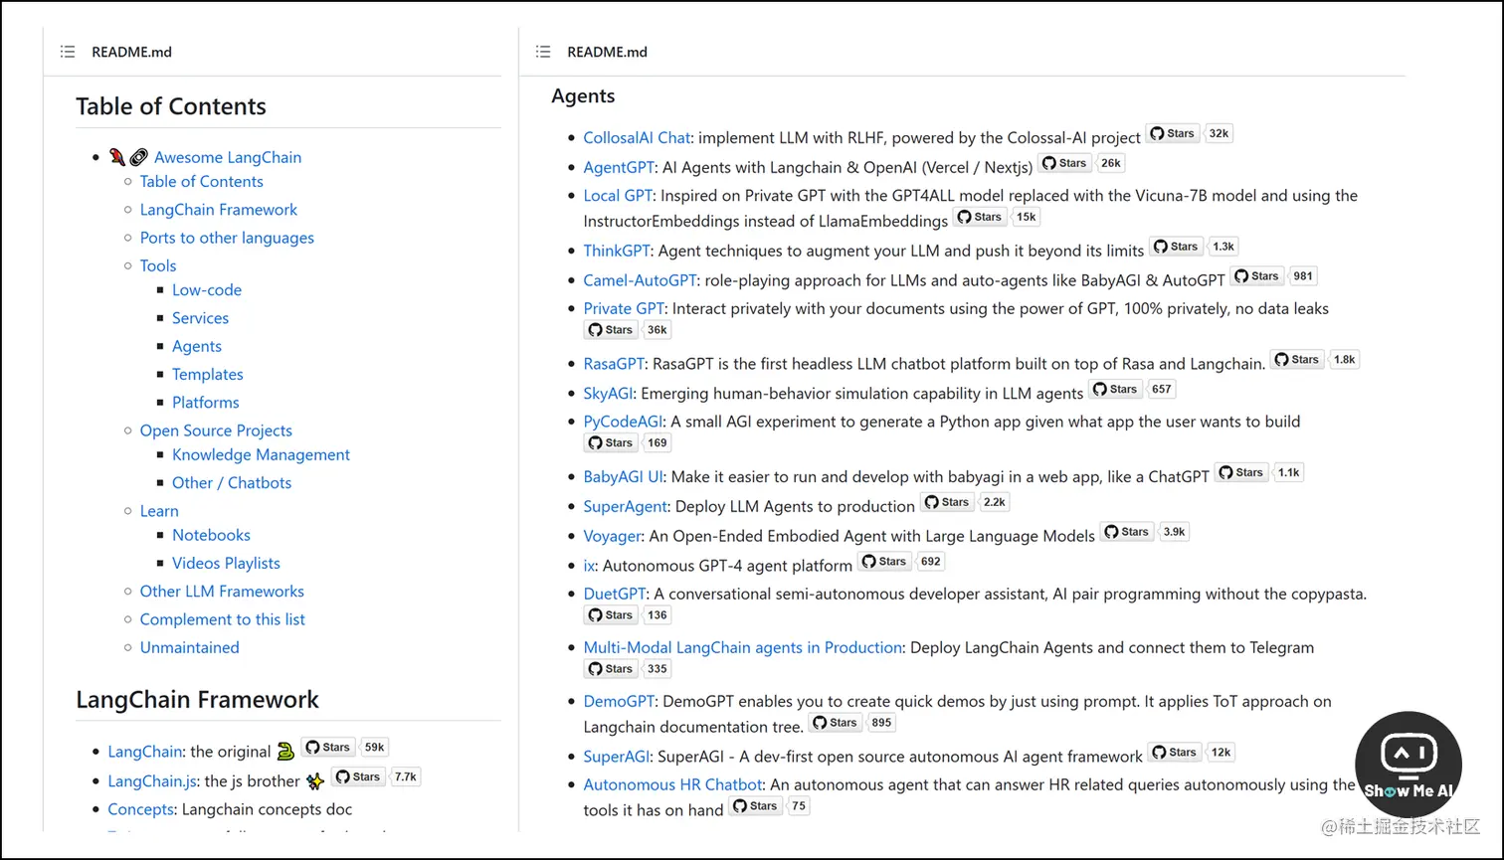Open Low-code section link

(x=207, y=290)
